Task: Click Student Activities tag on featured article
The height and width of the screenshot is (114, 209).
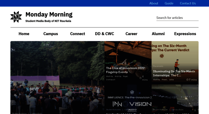Action: click(19, 113)
